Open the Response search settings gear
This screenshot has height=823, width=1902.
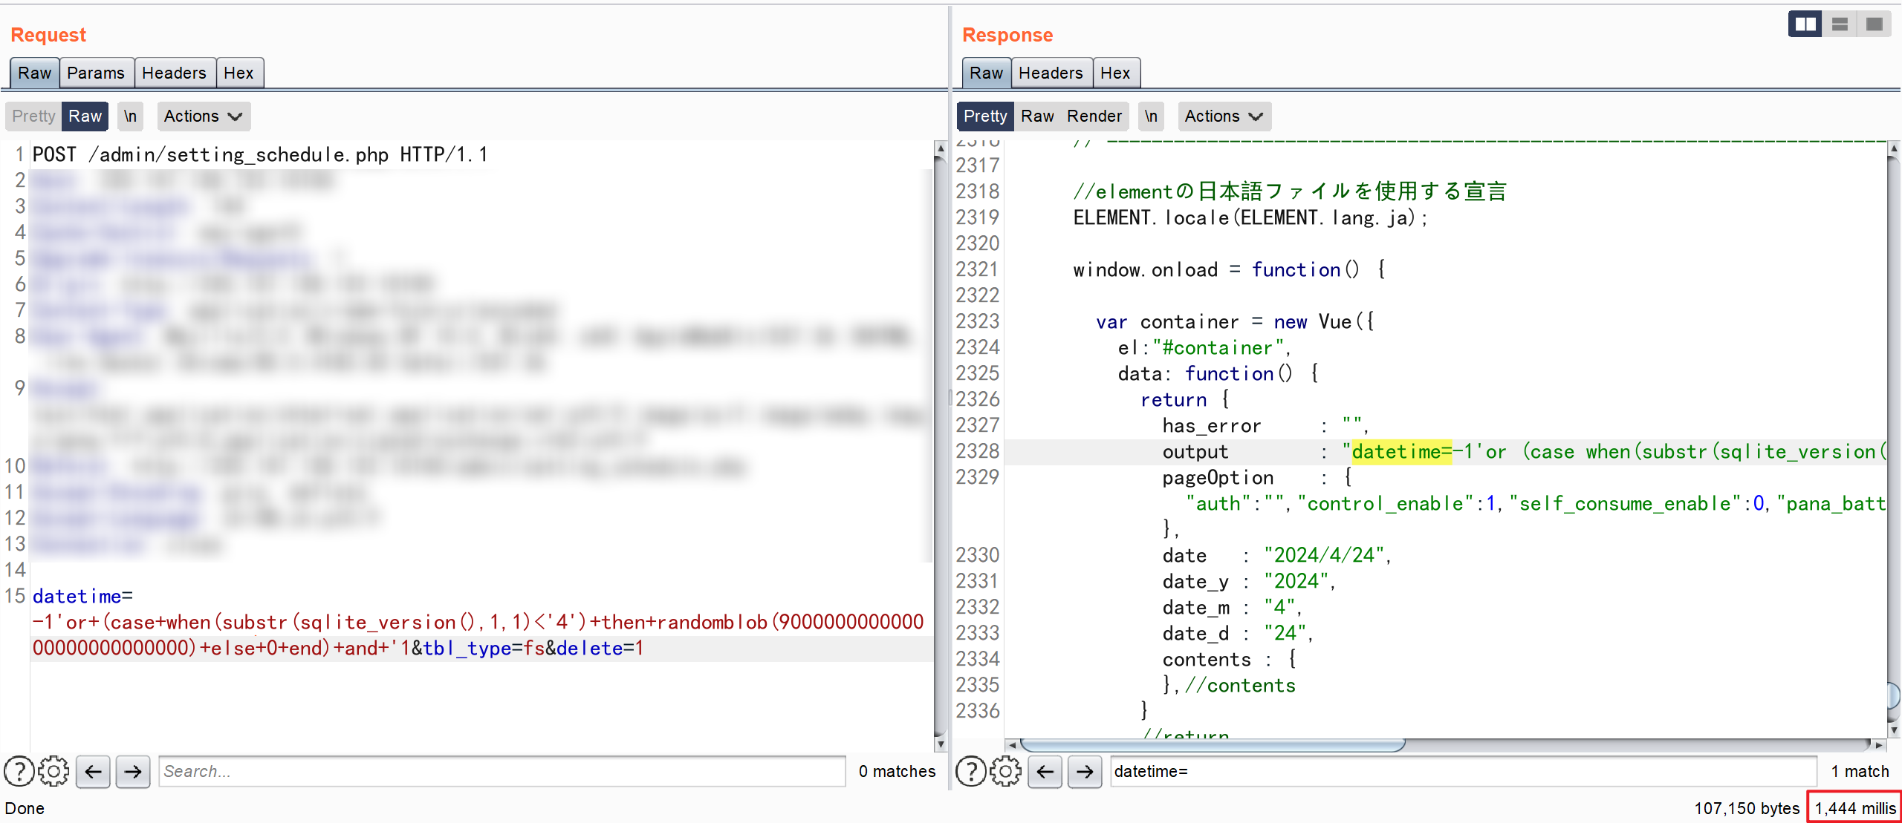point(1005,772)
